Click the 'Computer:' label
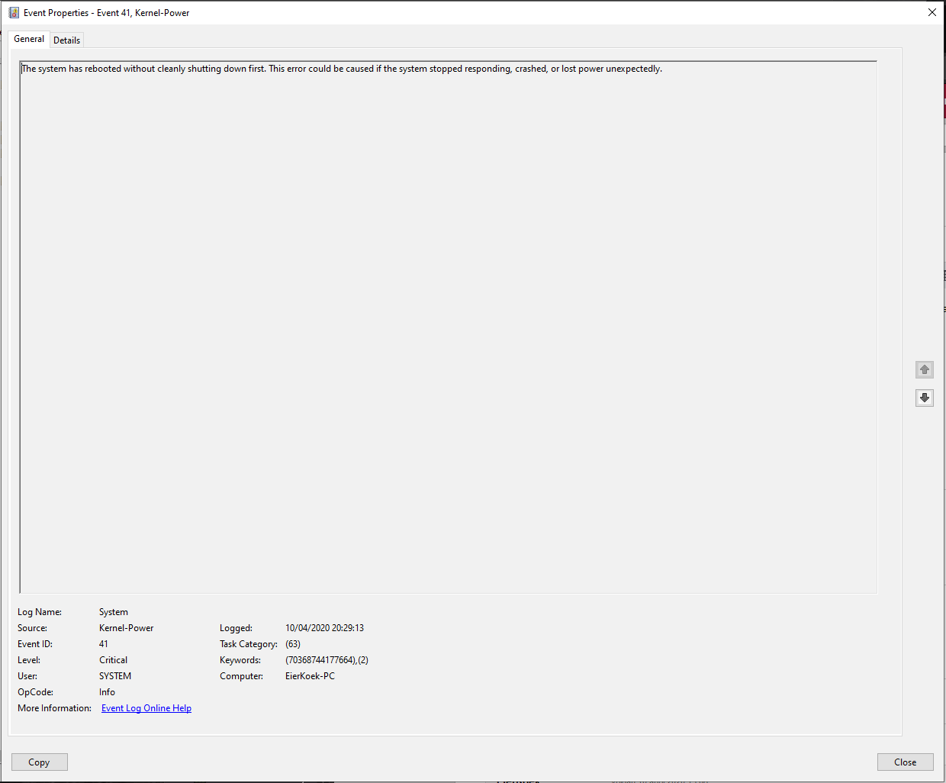The height and width of the screenshot is (783, 946). pyautogui.click(x=241, y=676)
